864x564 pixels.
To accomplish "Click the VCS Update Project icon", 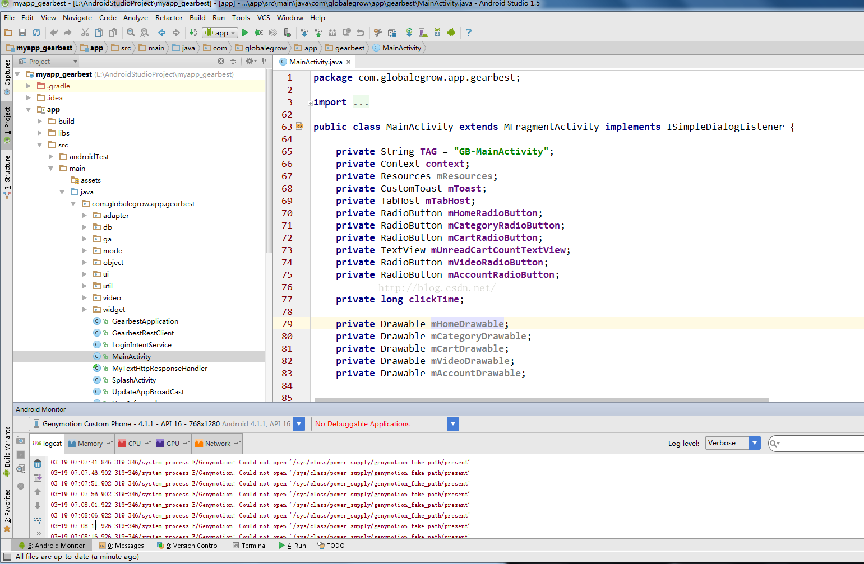I will (x=304, y=32).
